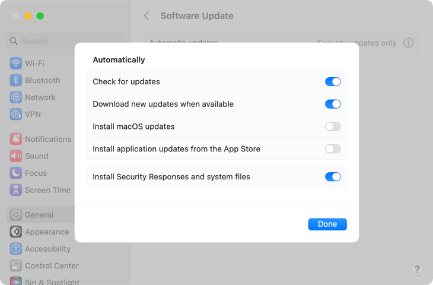The image size is (433, 285).
Task: Click the Search settings field
Action: click(x=65, y=41)
